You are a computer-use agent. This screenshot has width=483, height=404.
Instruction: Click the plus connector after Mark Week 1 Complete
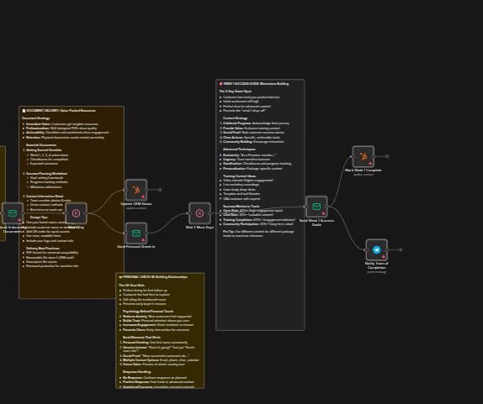click(x=387, y=156)
